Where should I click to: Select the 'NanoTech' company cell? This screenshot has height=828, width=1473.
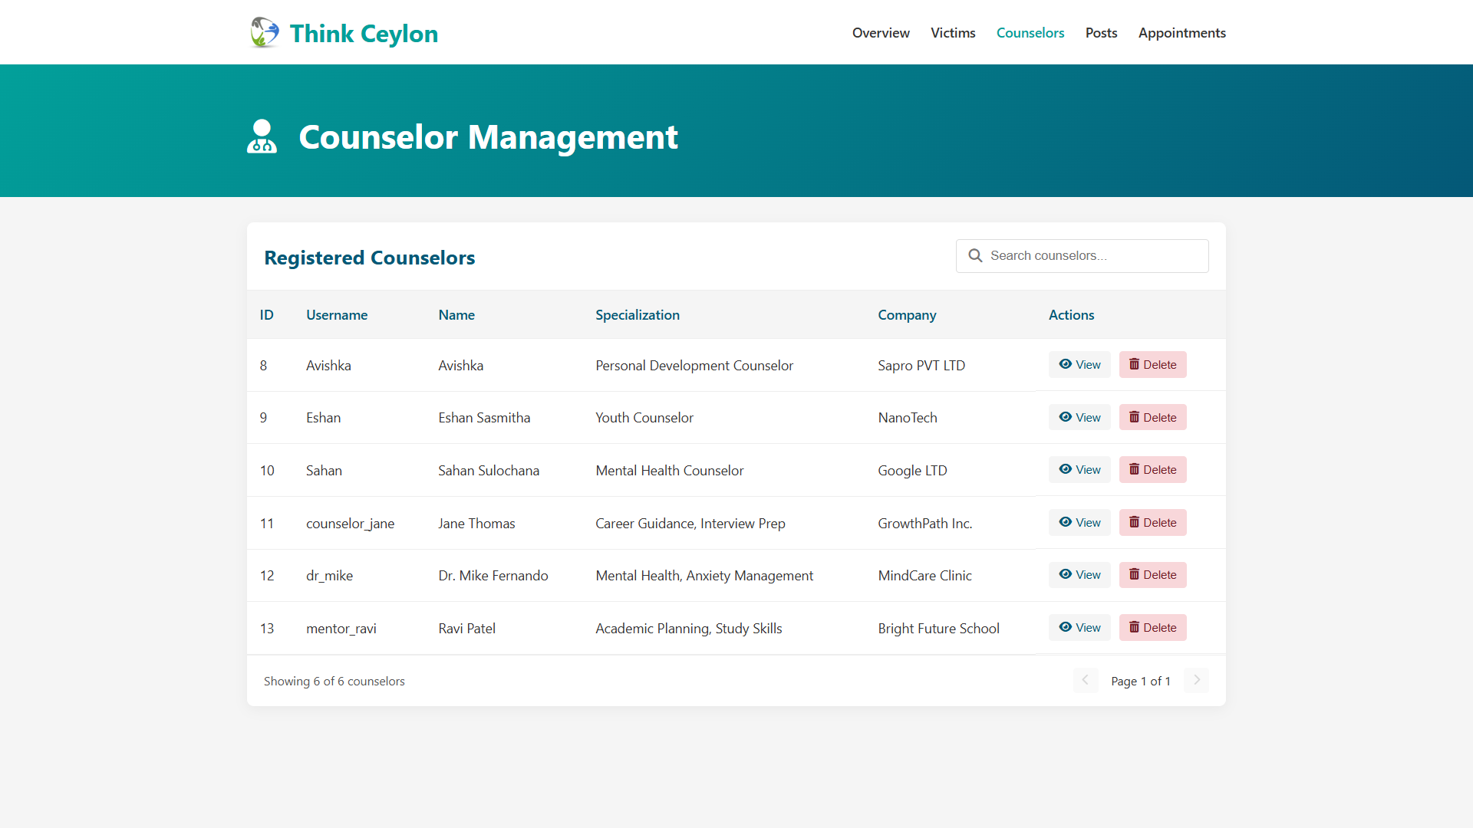tap(908, 418)
